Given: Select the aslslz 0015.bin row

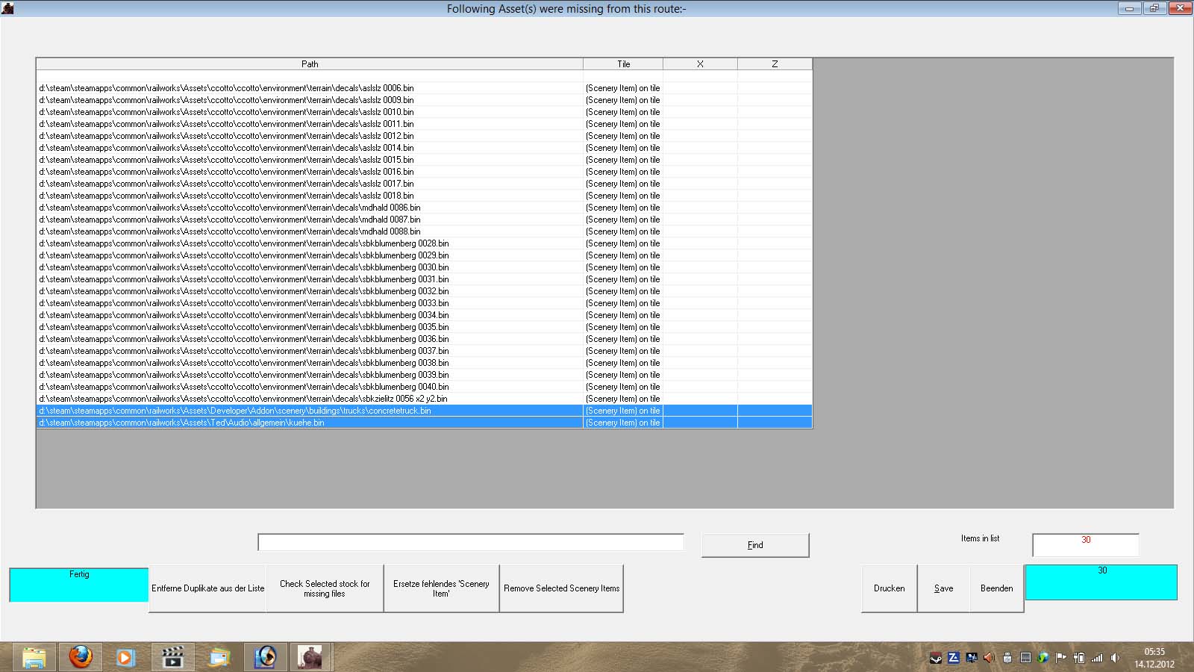Looking at the screenshot, I should point(424,160).
